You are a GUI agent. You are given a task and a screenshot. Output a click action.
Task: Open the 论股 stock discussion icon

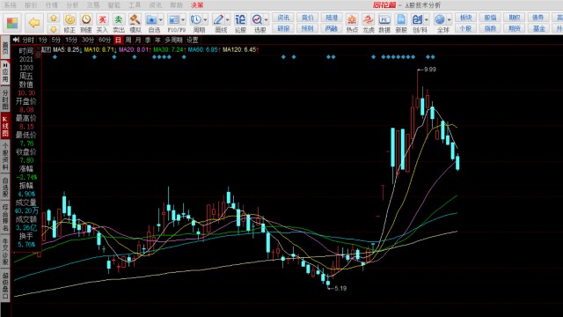point(240,23)
